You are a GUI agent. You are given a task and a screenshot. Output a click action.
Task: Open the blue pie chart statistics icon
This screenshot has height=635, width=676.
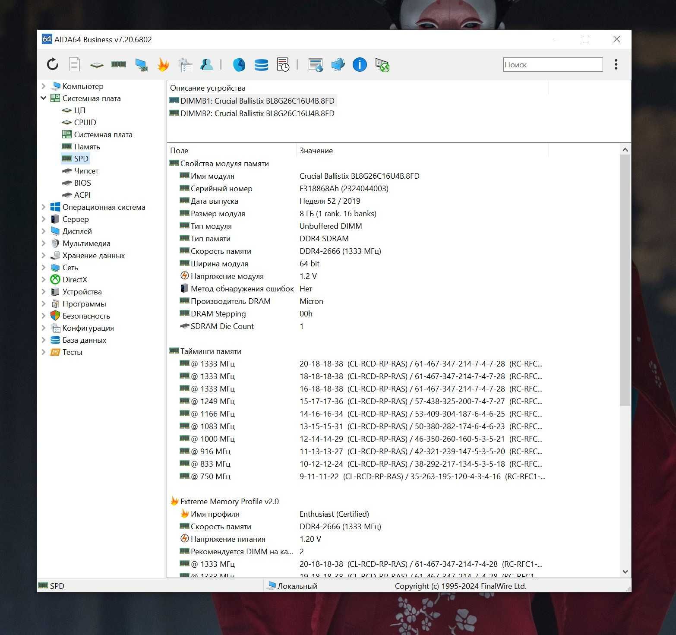point(239,65)
